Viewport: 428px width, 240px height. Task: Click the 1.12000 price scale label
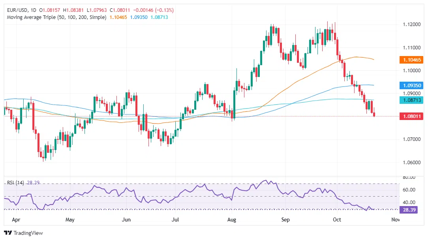pos(412,24)
